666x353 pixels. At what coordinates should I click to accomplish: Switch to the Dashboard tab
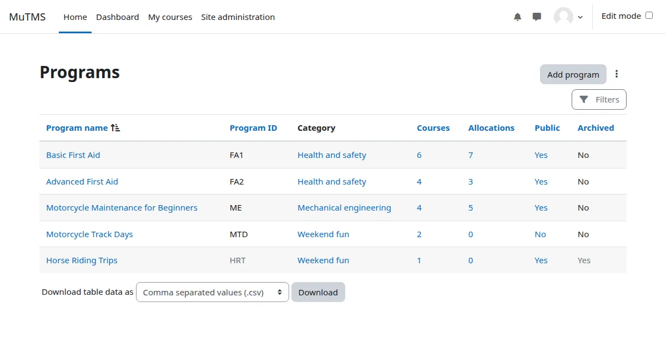coord(117,17)
